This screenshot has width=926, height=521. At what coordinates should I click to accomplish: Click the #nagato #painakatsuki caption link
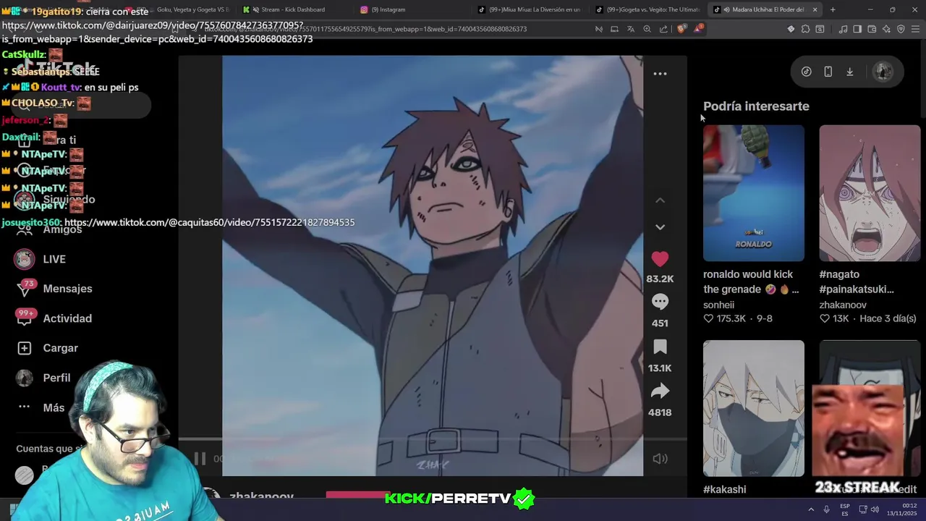click(857, 282)
